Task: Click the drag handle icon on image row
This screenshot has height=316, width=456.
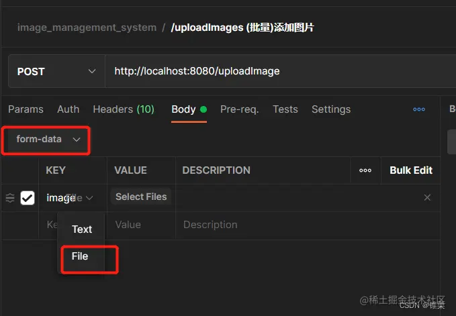Action: click(x=10, y=198)
